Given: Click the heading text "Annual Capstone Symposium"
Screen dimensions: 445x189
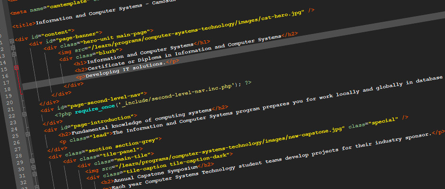Looking at the screenshot, I should tap(155, 174).
